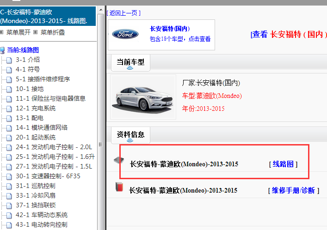
Task: Click the 厂家:长安福特(国内) text
Action: 211,83
